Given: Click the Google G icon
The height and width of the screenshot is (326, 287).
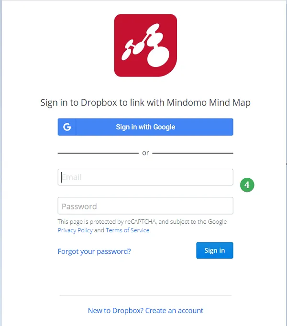Looking at the screenshot, I should [67, 127].
